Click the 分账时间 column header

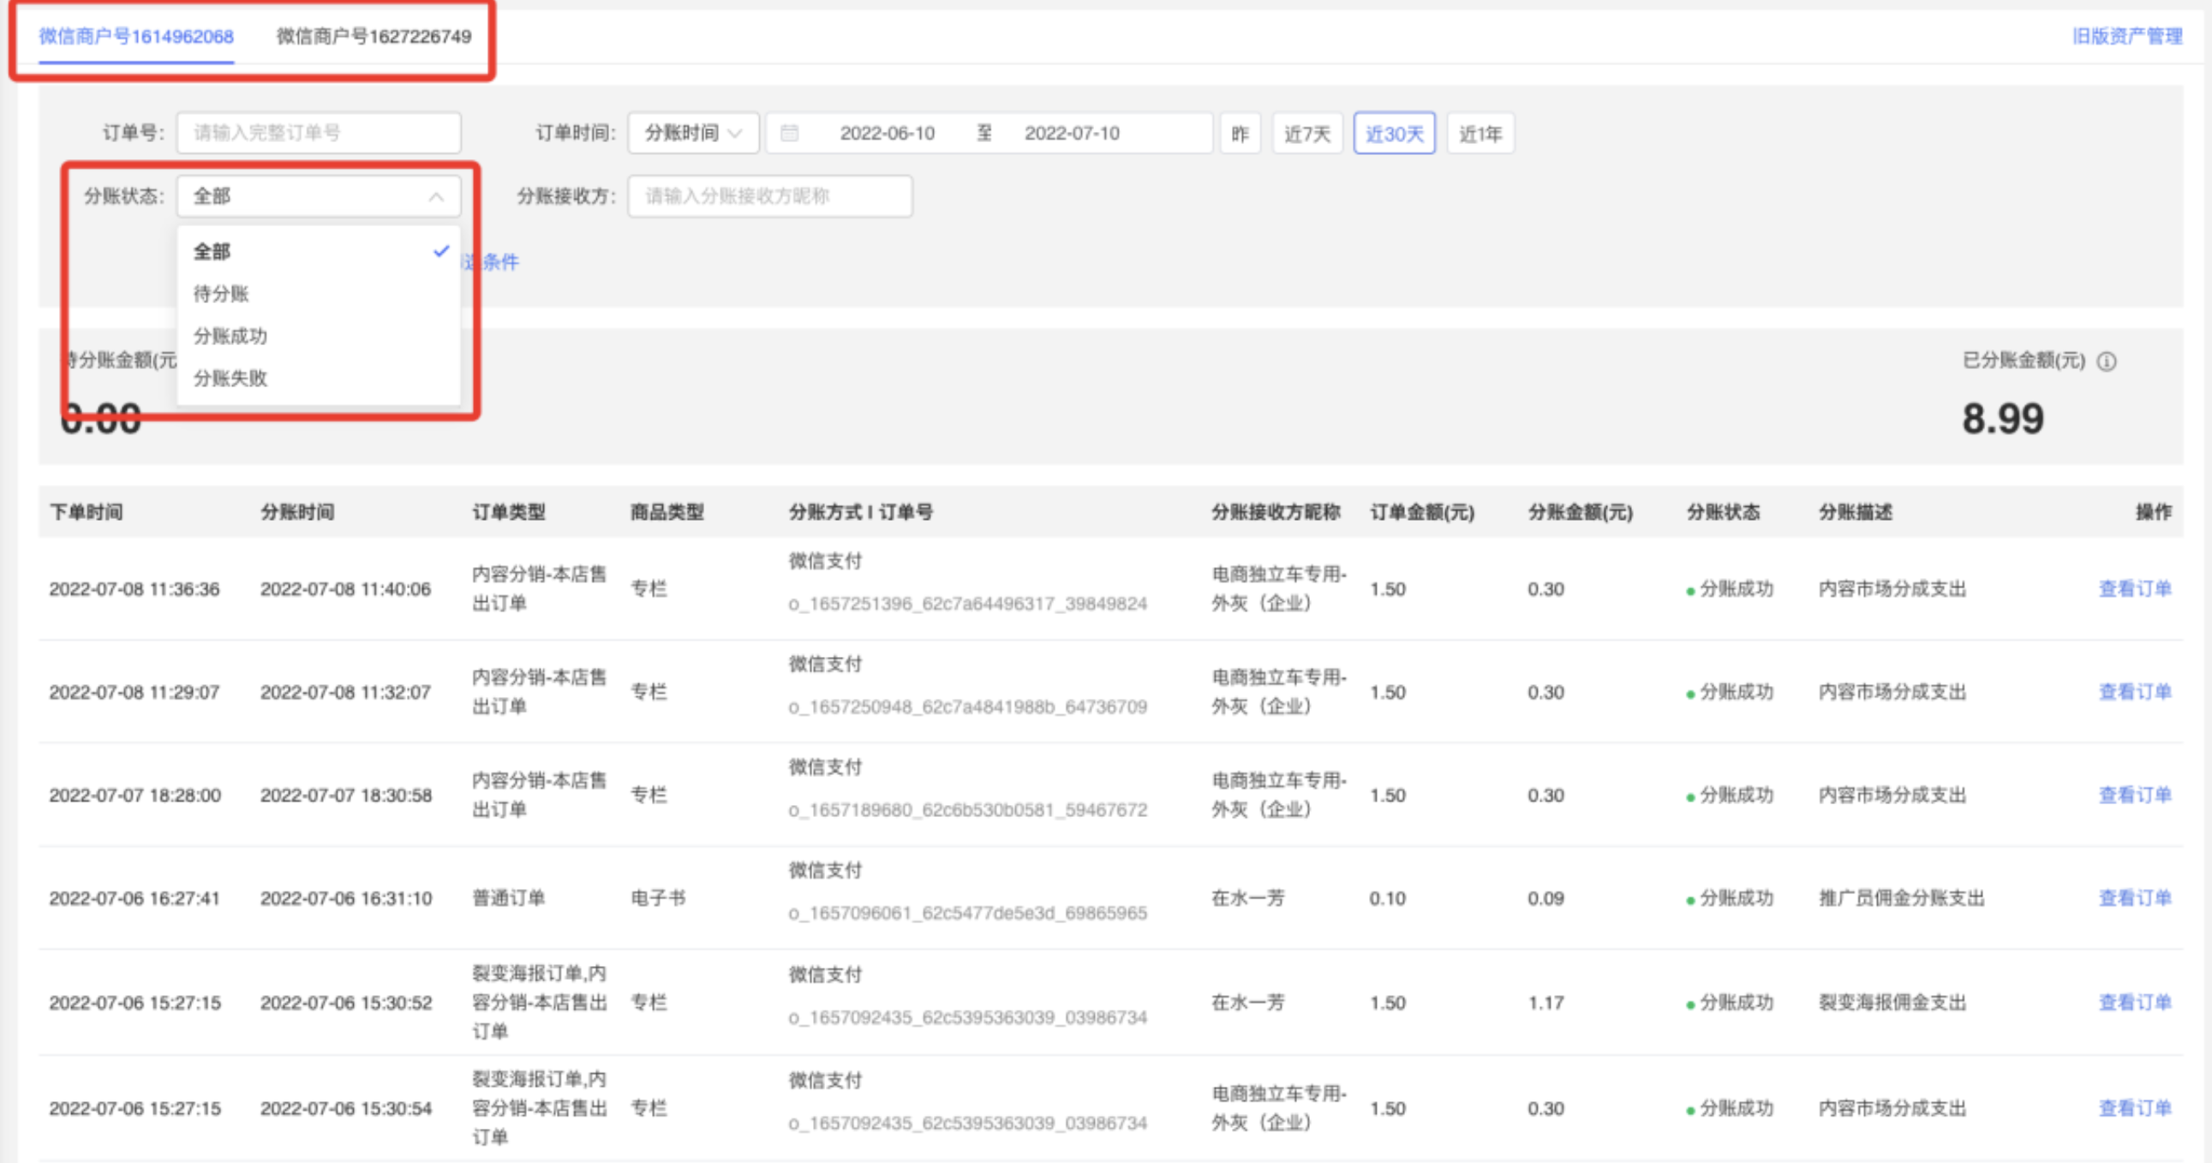click(x=297, y=512)
